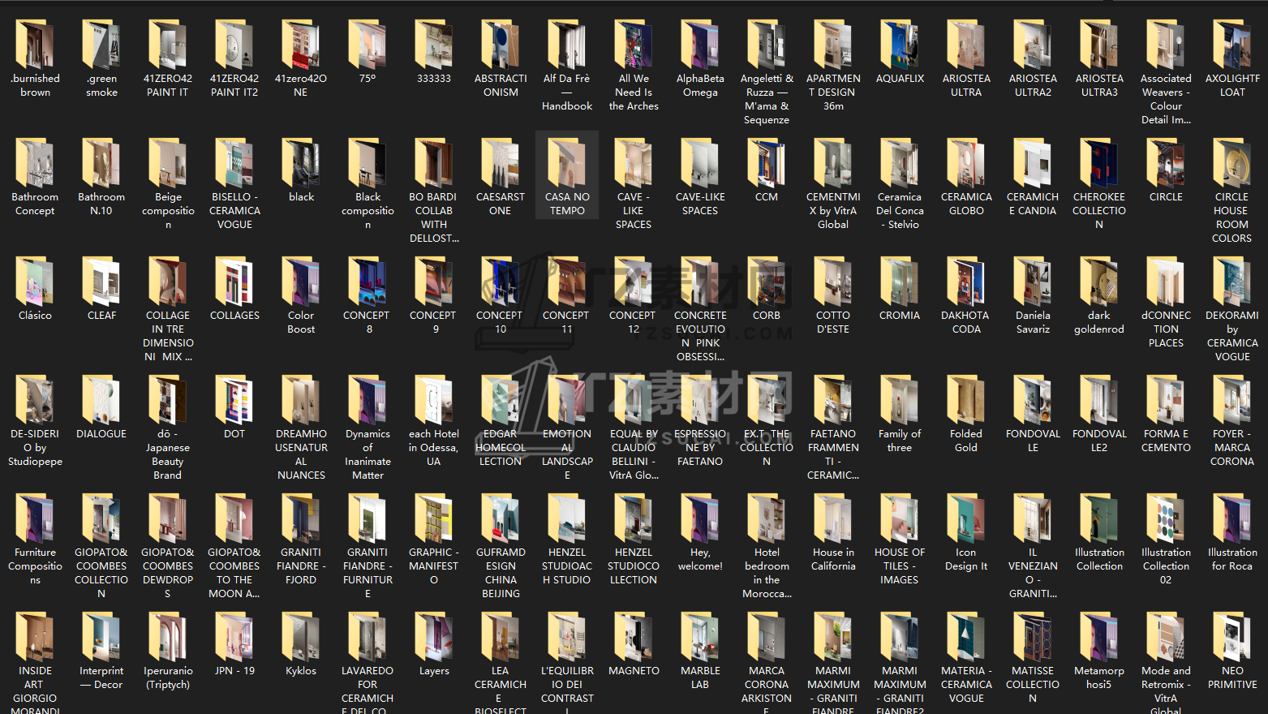Click the CAESARSTONE folder icon

pyautogui.click(x=501, y=163)
